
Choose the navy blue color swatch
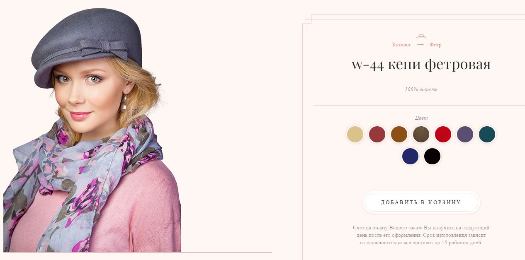(x=410, y=156)
